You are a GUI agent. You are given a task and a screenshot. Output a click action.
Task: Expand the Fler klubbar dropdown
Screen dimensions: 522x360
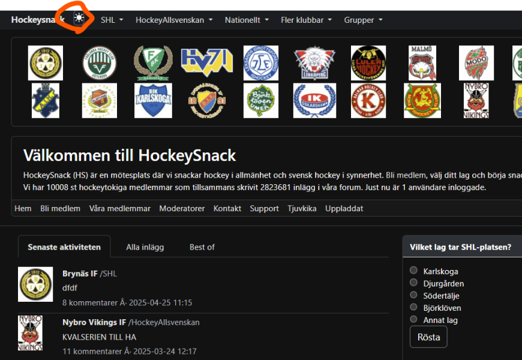(x=306, y=20)
